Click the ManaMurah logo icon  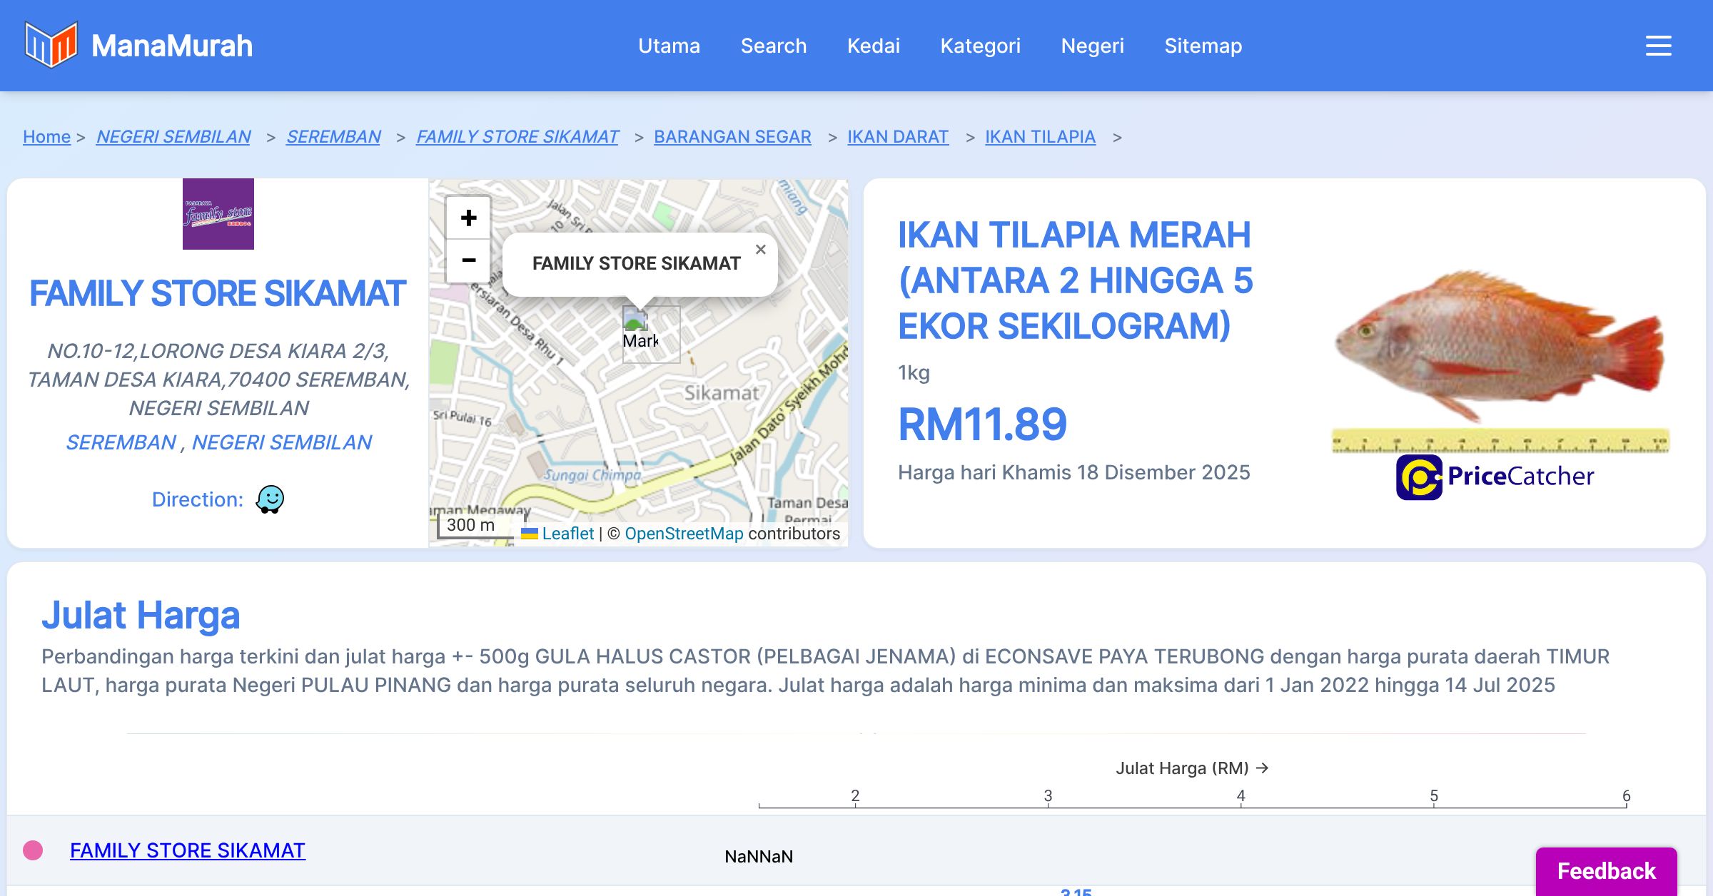pyautogui.click(x=50, y=45)
